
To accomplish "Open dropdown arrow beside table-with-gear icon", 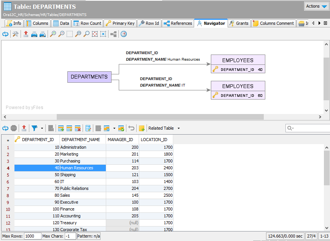I will click(x=114, y=128).
